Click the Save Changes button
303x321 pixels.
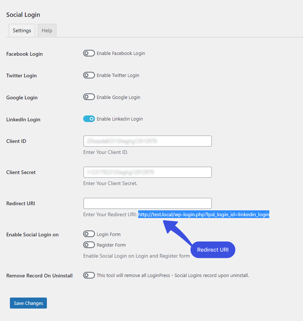pos(28,303)
